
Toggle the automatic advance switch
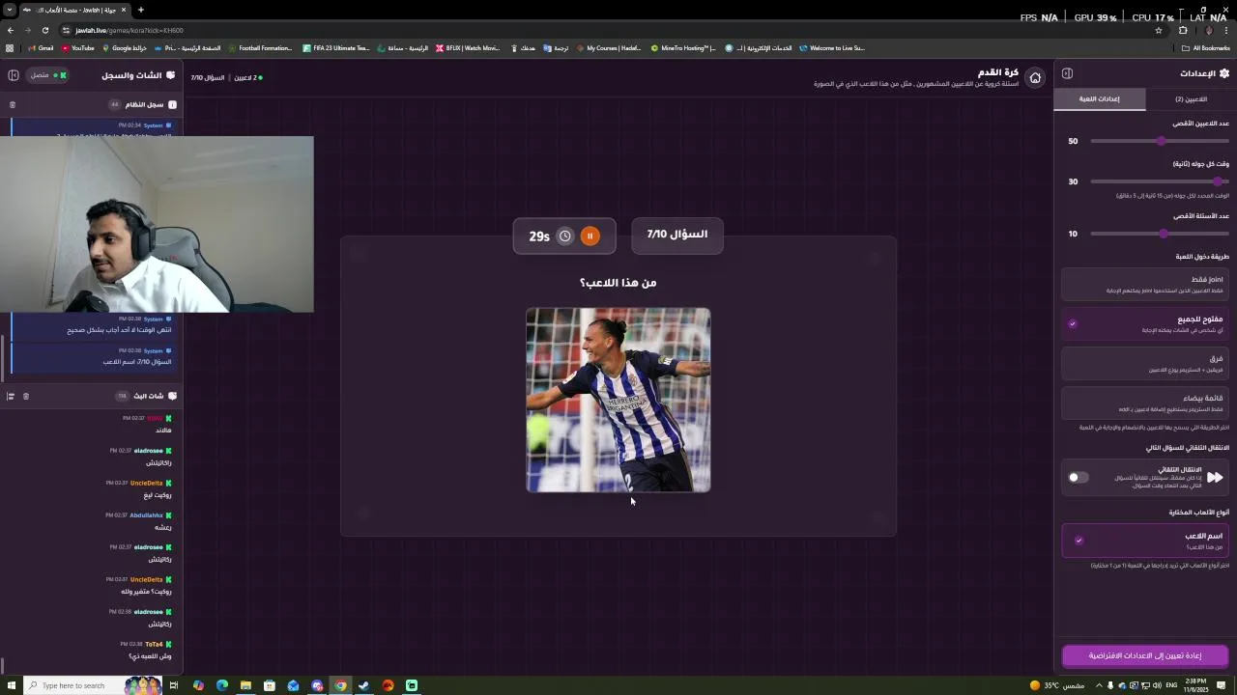click(x=1079, y=477)
